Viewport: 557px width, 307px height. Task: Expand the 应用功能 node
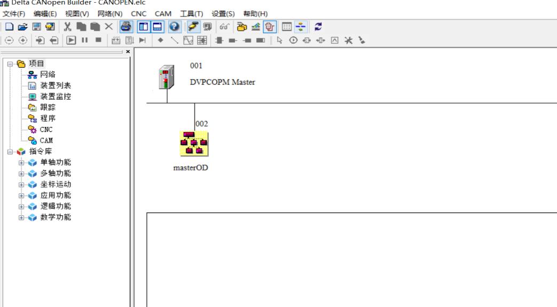coord(21,196)
